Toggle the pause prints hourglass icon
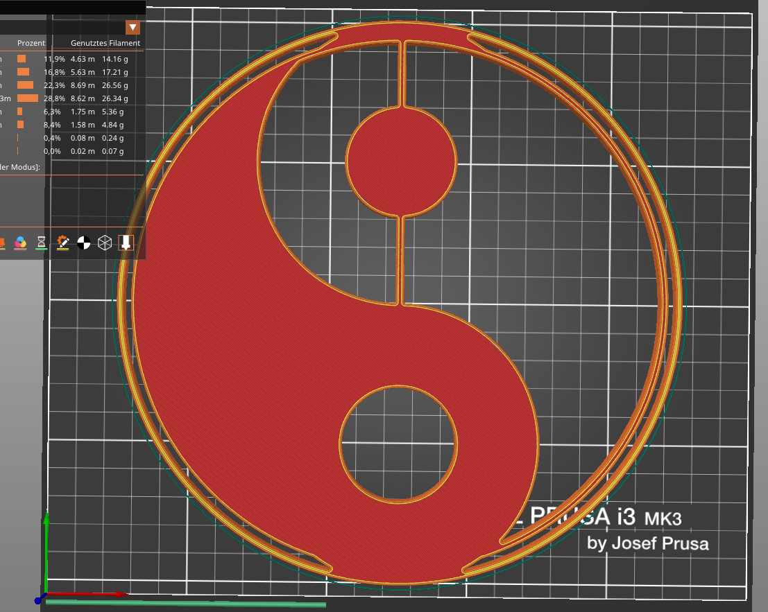This screenshot has height=612, width=768. 42,243
